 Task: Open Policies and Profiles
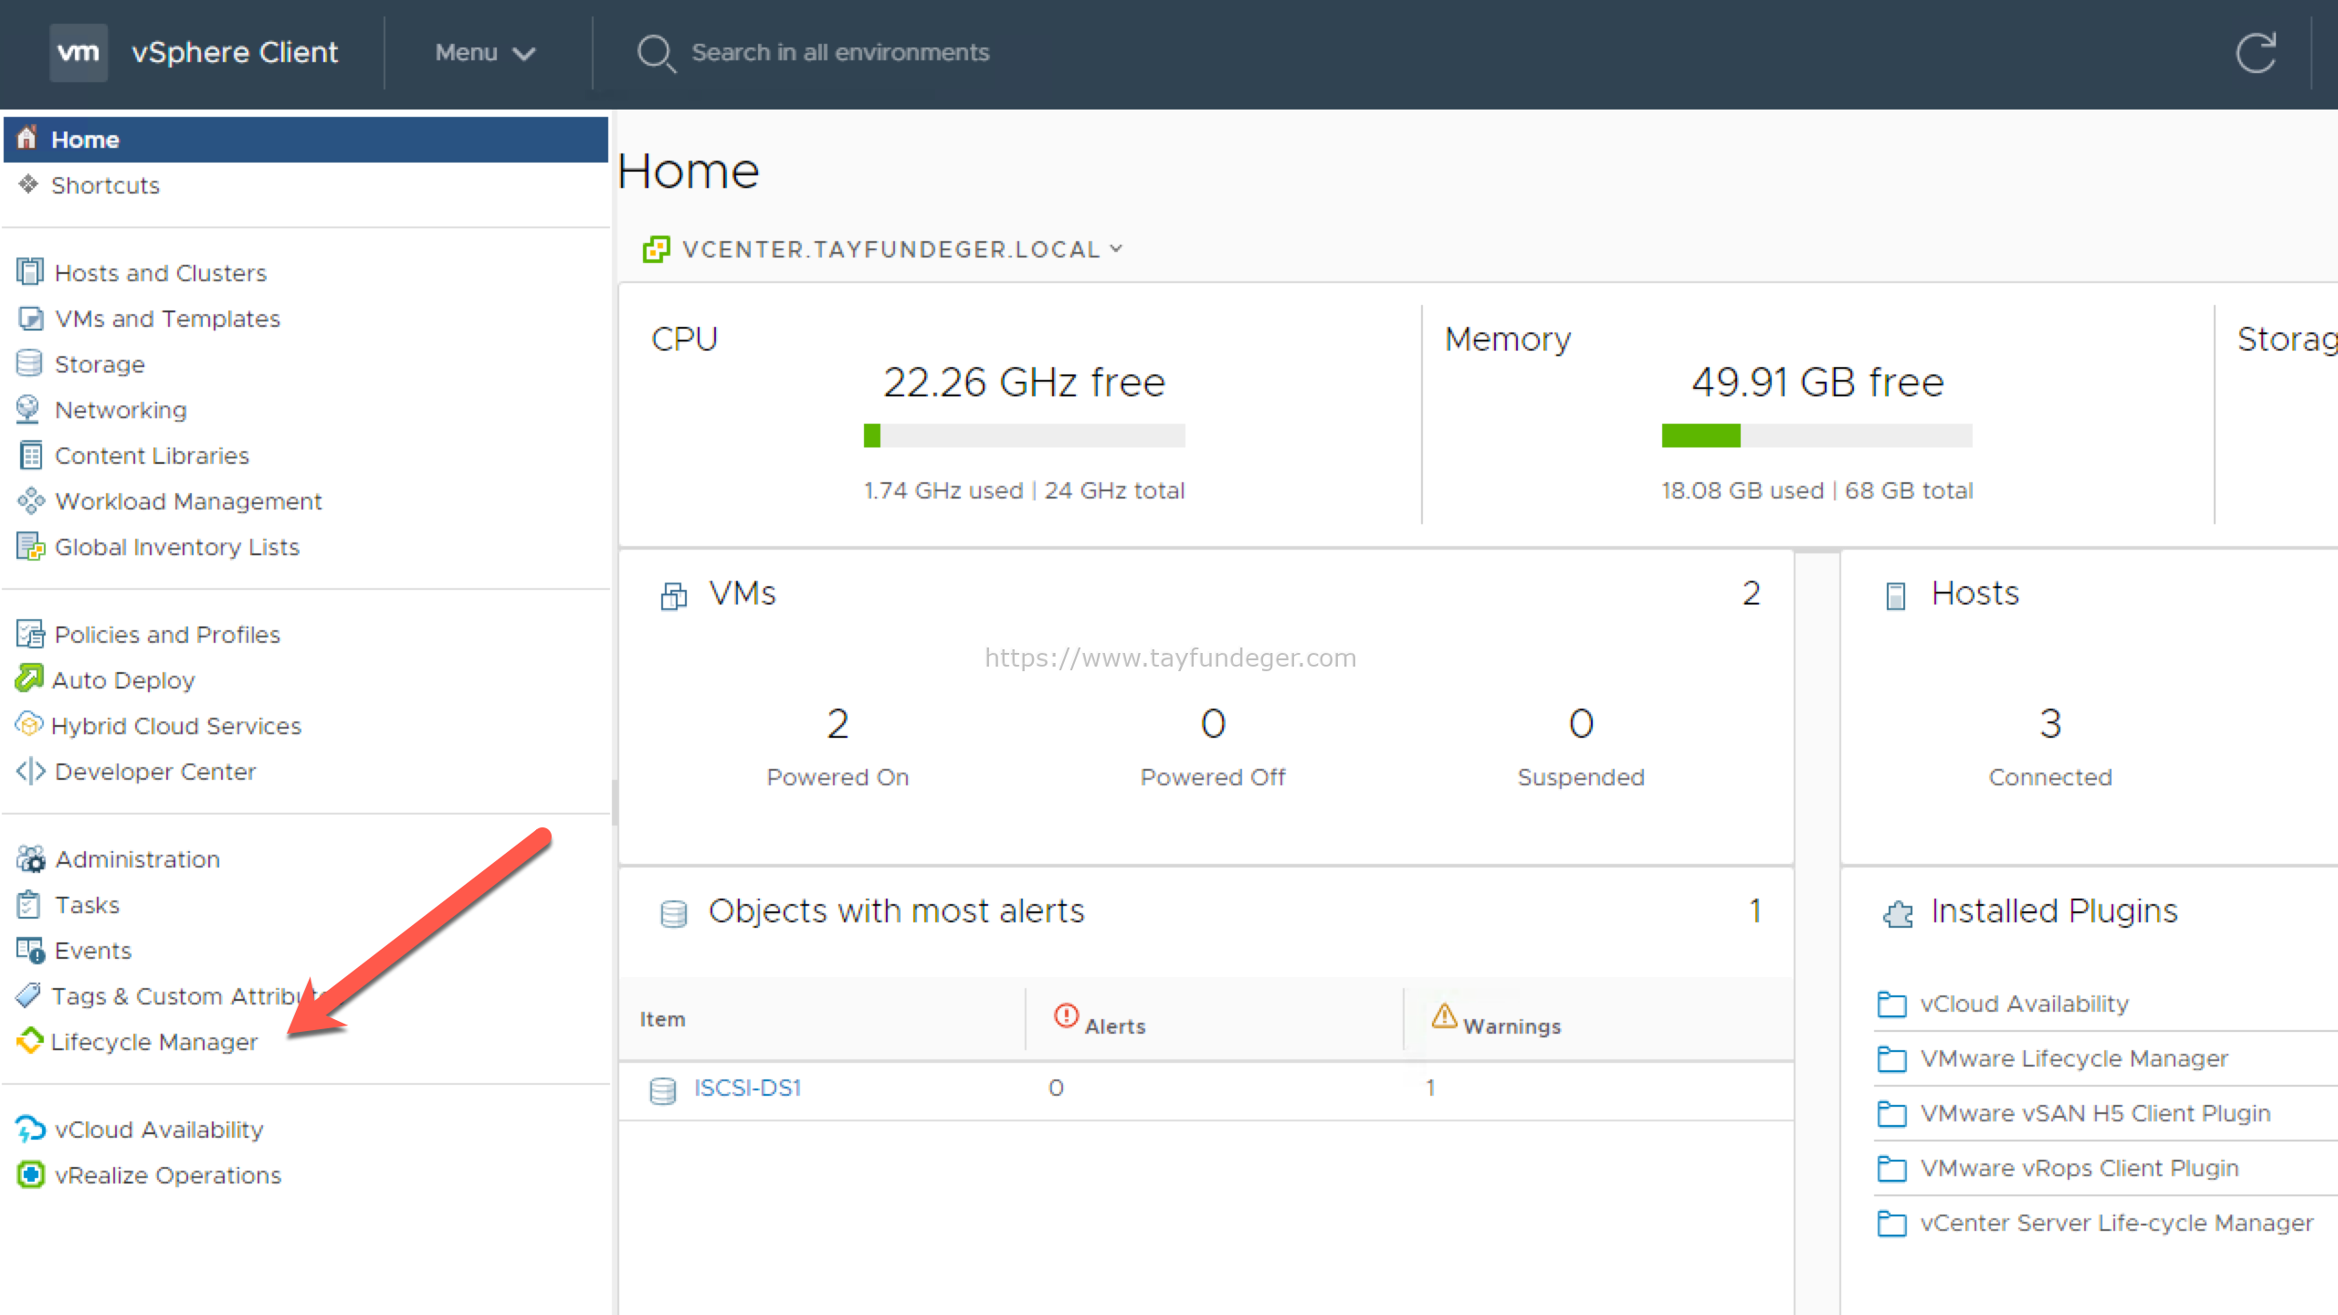167,635
